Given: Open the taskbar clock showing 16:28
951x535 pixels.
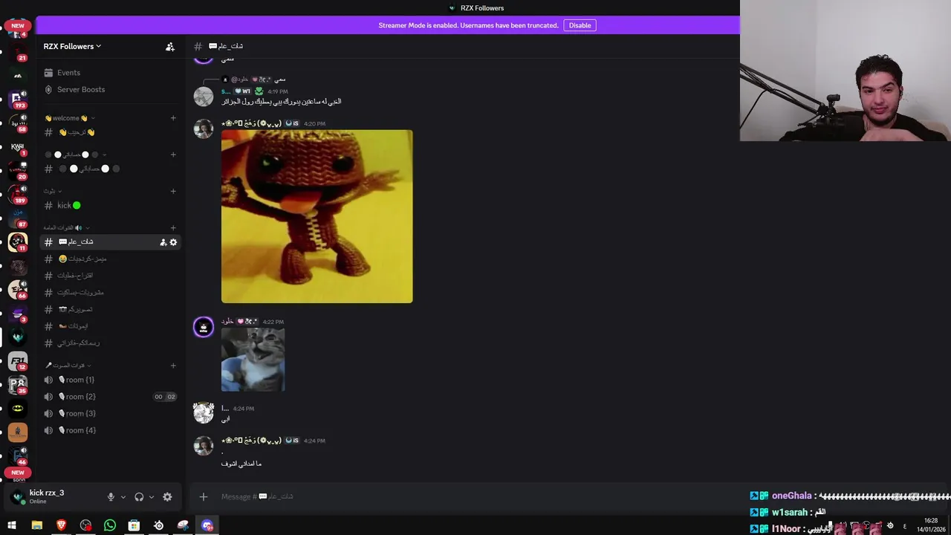Looking at the screenshot, I should point(931,525).
